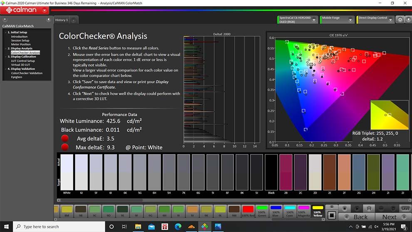Open the Meter Position page
The image size is (412, 232).
[x=21, y=45]
